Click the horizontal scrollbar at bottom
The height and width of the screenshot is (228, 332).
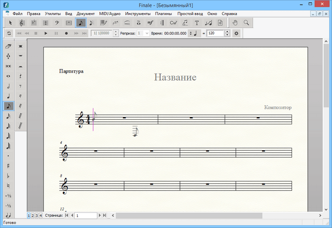coord(189,215)
